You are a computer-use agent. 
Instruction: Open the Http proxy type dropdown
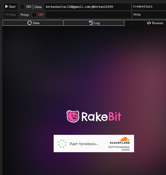[x=149, y=15]
